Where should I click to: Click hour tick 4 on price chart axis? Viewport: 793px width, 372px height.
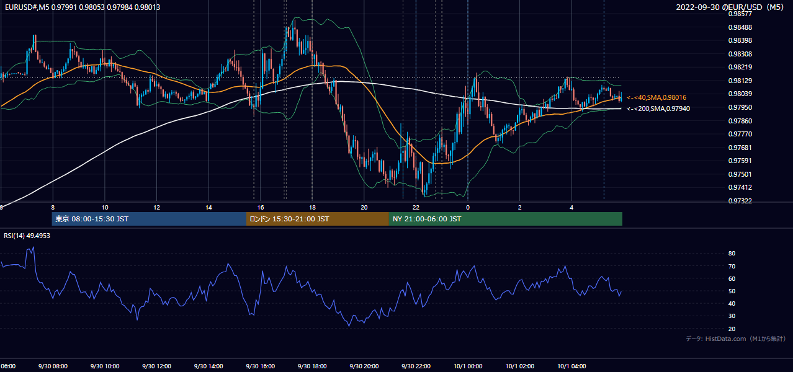click(571, 208)
